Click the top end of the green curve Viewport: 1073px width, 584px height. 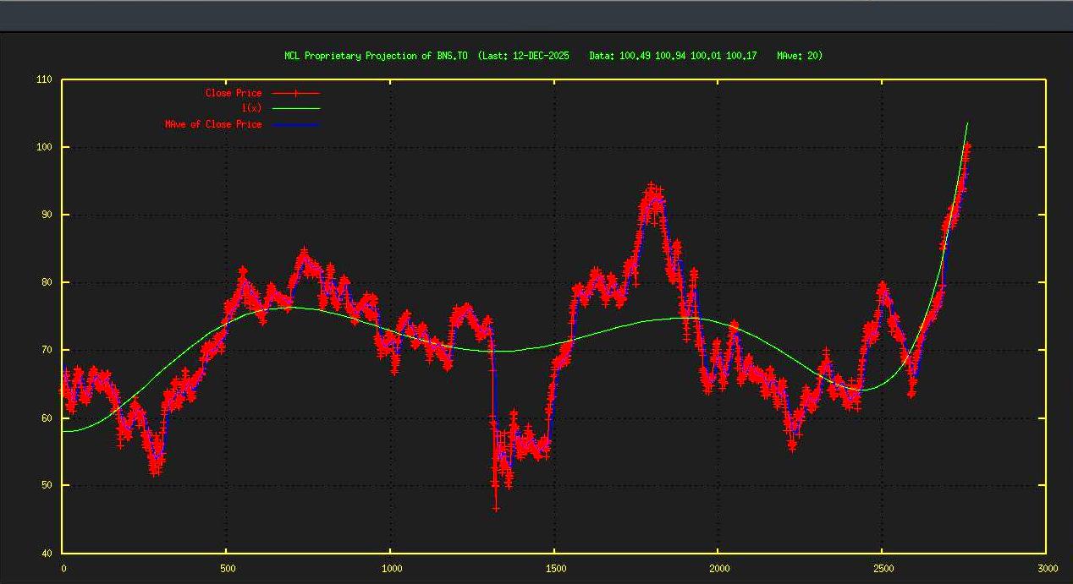click(x=967, y=124)
